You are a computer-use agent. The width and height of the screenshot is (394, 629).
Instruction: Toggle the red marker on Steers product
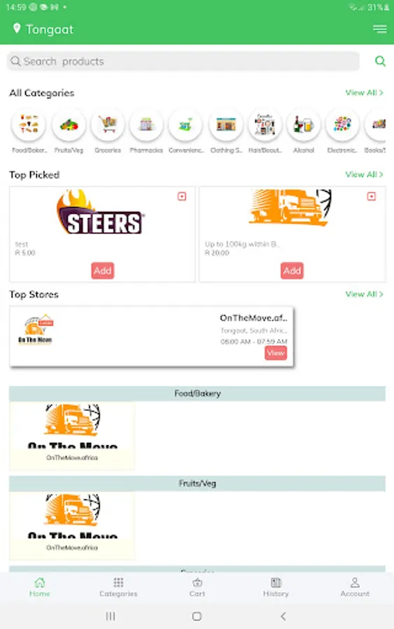(182, 196)
